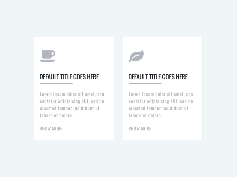The height and width of the screenshot is (177, 237).
Task: Click the gray divider under the coffee card title
Action: pos(56,83)
